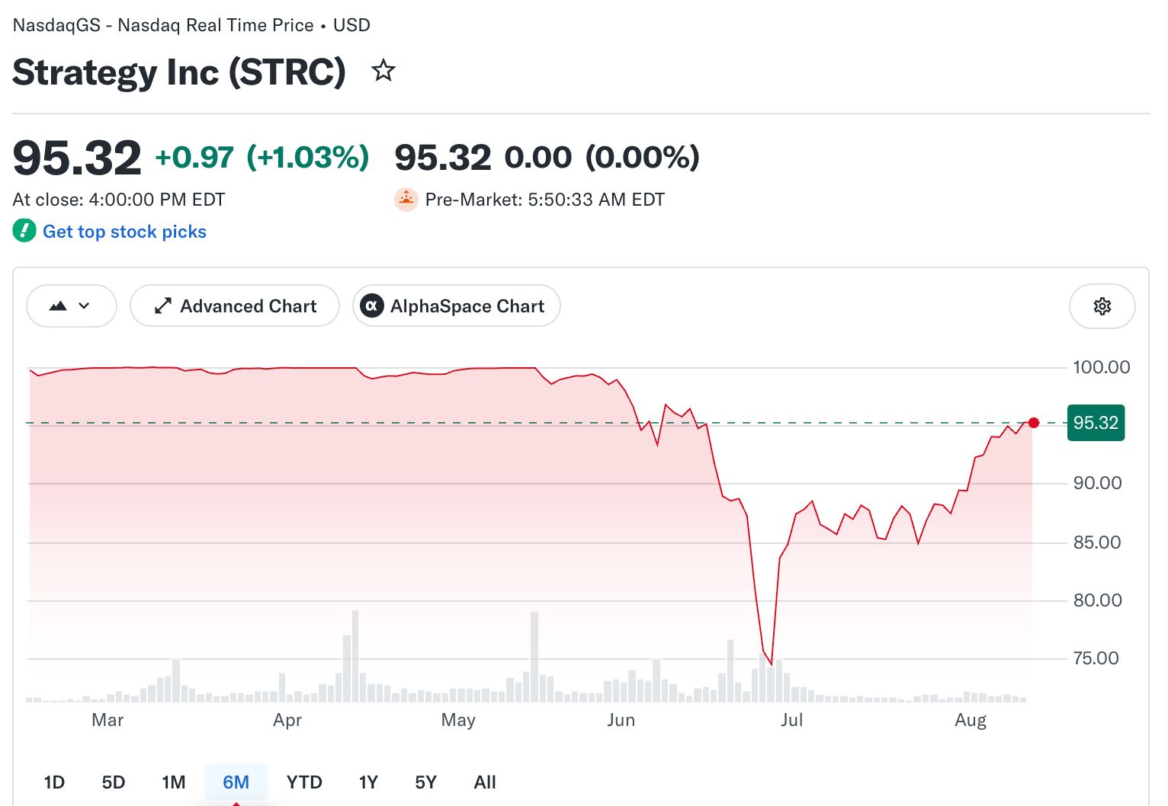
Task: Click the 95.32 price label on axis
Action: point(1096,423)
